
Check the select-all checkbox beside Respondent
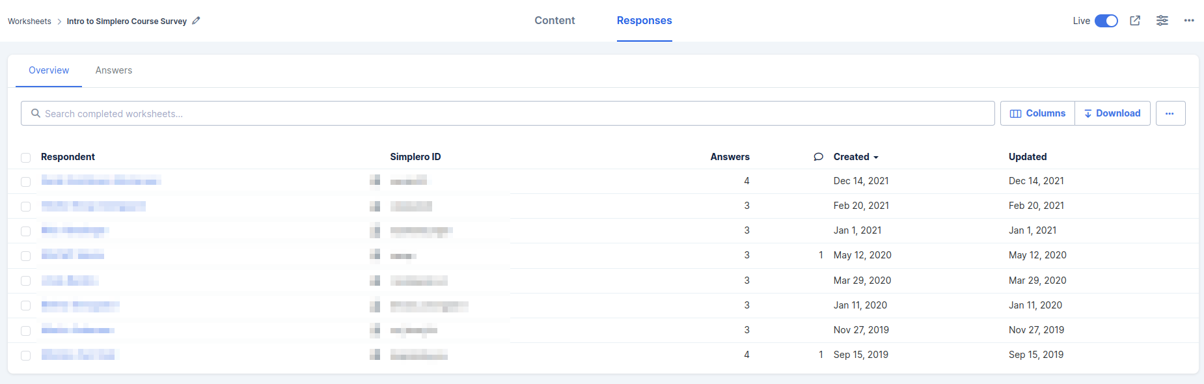[x=26, y=158]
